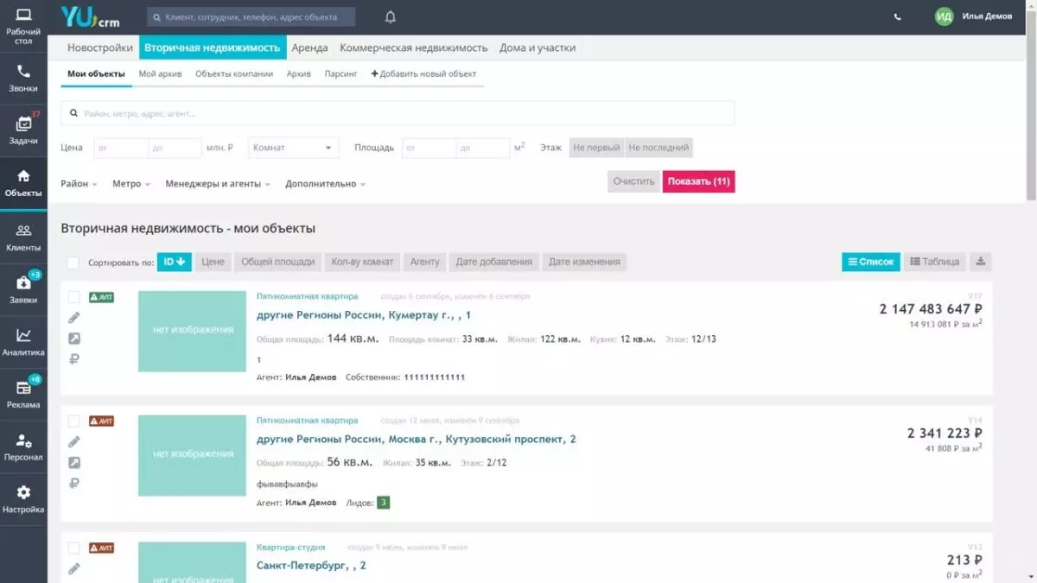Click the notifications bell icon
The image size is (1037, 583).
[x=391, y=16]
